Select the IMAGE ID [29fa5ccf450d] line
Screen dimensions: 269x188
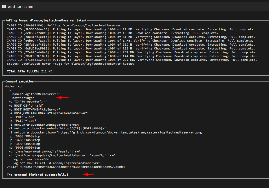tap(131, 45)
